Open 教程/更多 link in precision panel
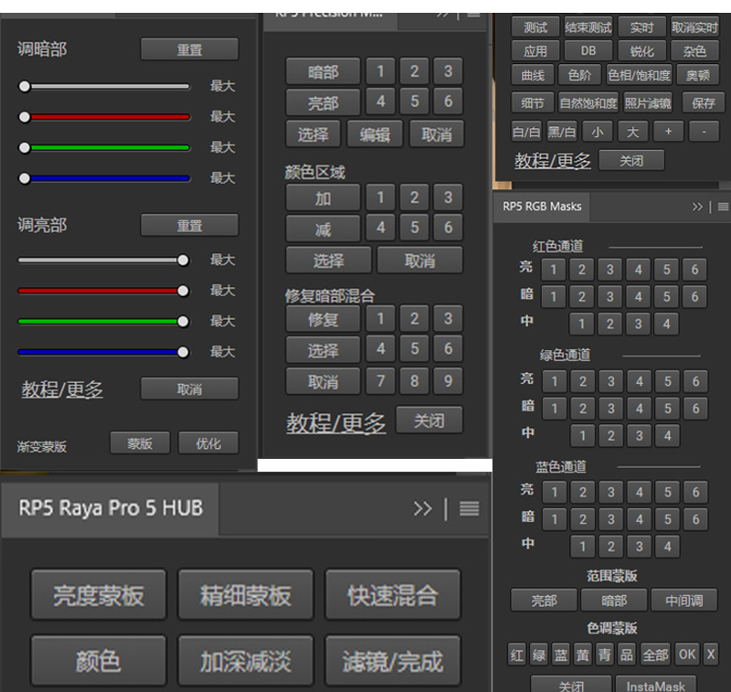 click(x=336, y=423)
